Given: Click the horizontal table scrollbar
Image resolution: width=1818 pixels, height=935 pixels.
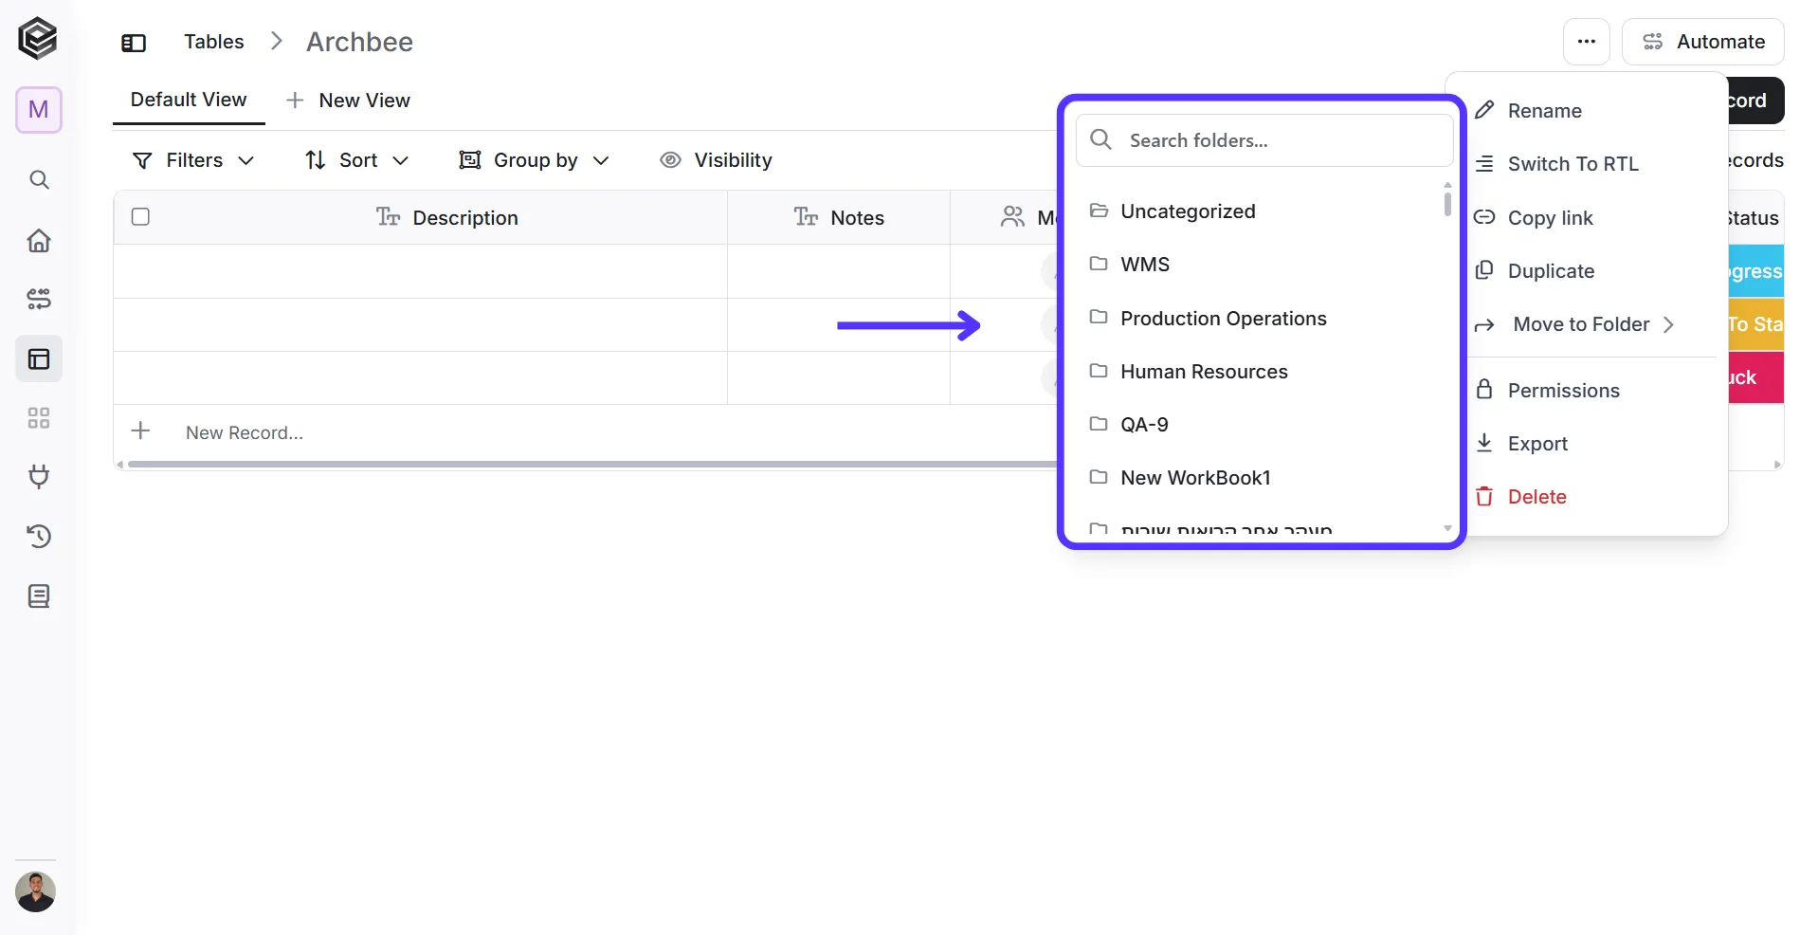Looking at the screenshot, I should coord(592,465).
